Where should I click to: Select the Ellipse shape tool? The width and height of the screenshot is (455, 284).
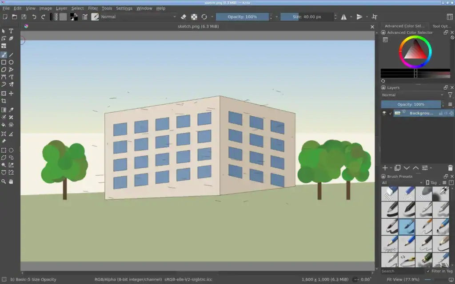11,62
